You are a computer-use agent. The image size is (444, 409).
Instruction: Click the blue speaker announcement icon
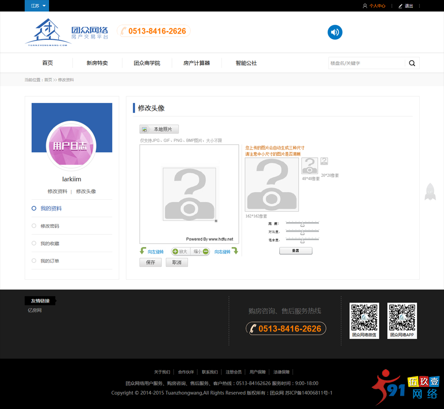pyautogui.click(x=334, y=32)
